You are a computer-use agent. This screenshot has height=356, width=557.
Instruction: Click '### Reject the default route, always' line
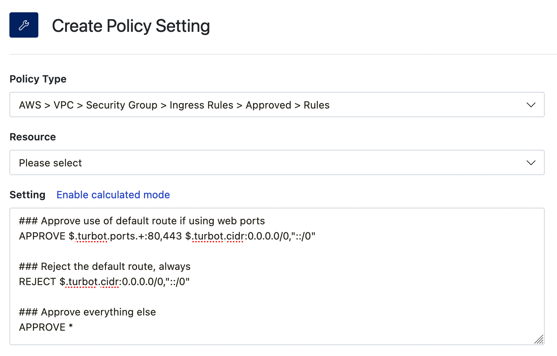click(105, 266)
